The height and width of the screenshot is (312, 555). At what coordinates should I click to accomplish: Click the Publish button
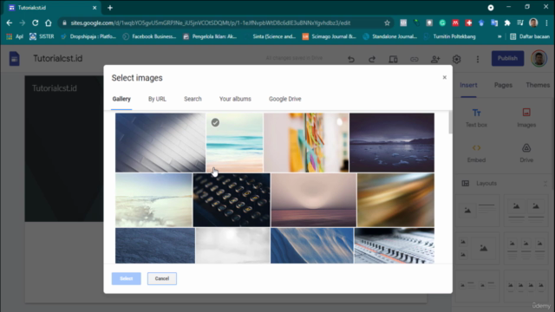[507, 58]
